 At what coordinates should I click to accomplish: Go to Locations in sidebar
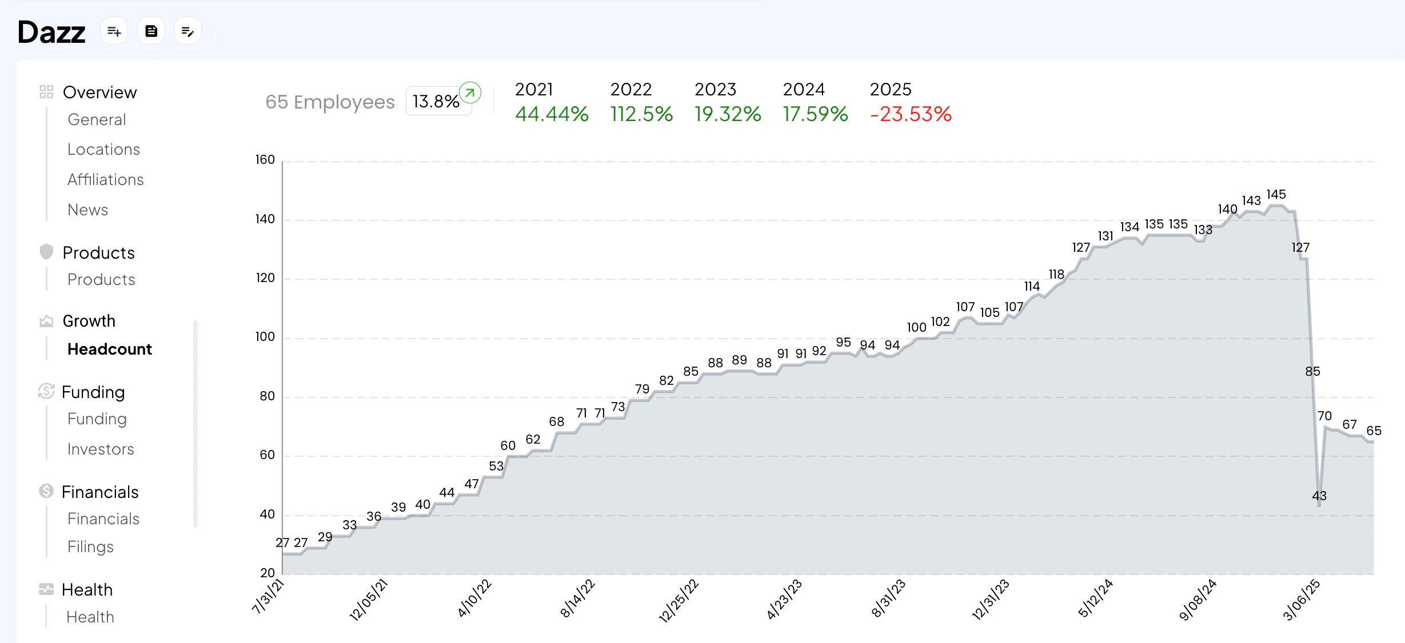(x=103, y=150)
